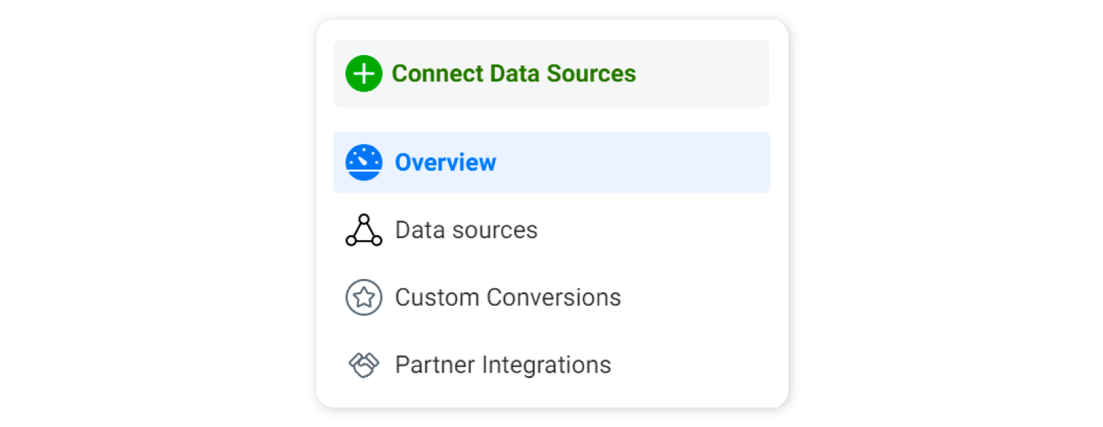Click the word 'Conversions' in the sidebar menu
Image resolution: width=1103 pixels, height=427 pixels.
(x=554, y=298)
